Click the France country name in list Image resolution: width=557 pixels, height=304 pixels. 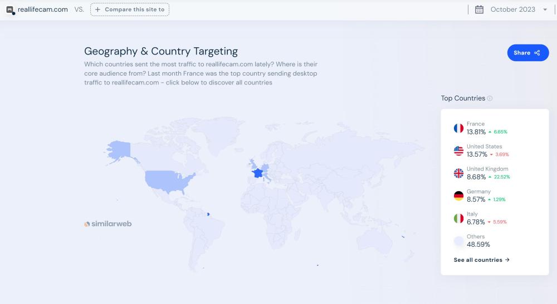[x=476, y=124]
